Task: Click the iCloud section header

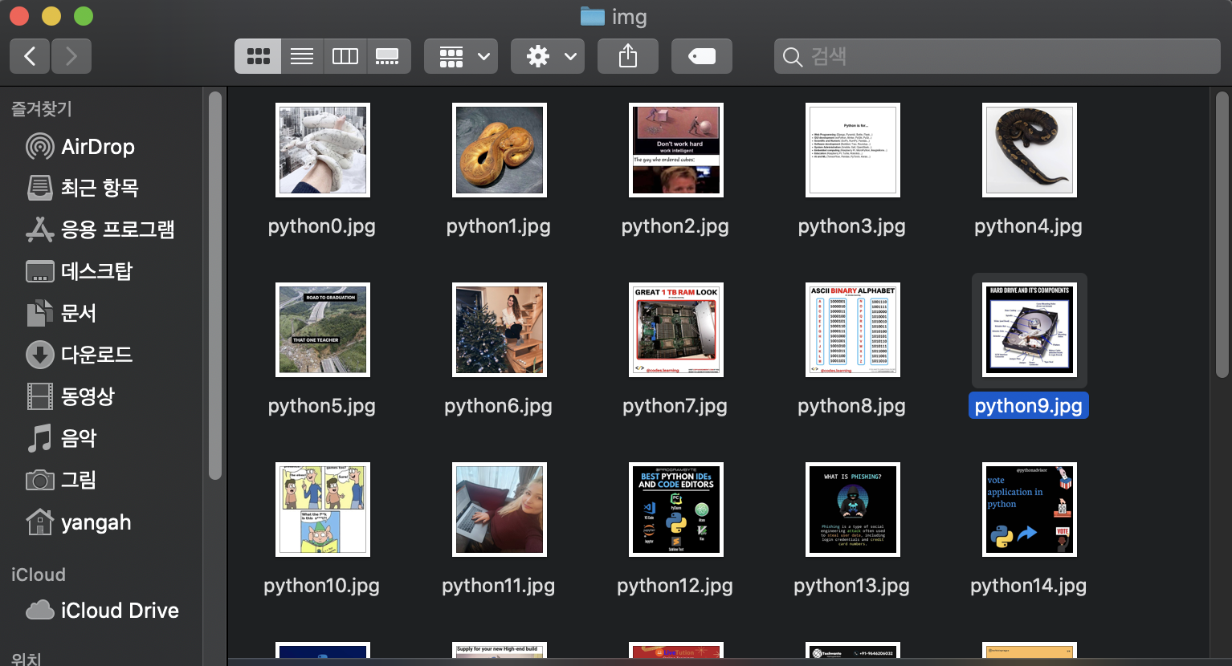Action: click(x=39, y=575)
